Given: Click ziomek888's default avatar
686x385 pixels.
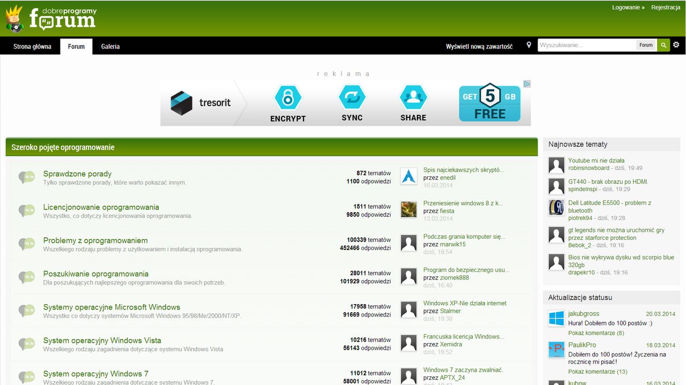Looking at the screenshot, I should tap(409, 276).
